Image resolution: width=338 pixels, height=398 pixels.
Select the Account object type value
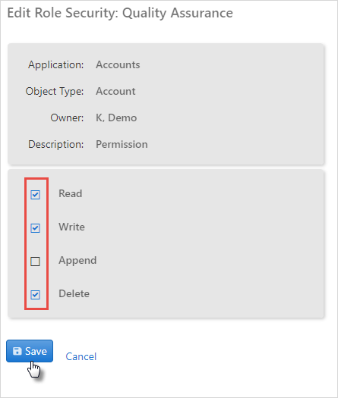(115, 91)
